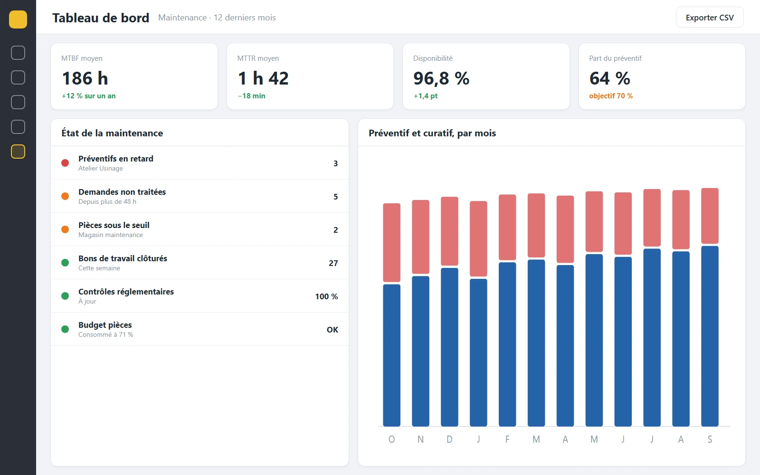Click the 'Préventif et curatif, par mois' chart title

coord(432,133)
